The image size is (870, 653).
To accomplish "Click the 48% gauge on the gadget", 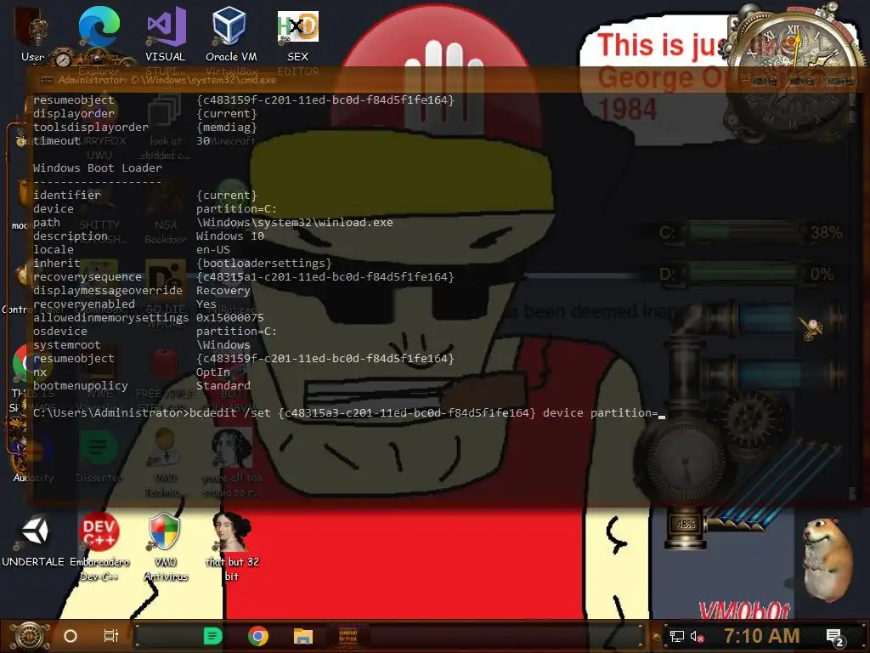I will point(686,524).
